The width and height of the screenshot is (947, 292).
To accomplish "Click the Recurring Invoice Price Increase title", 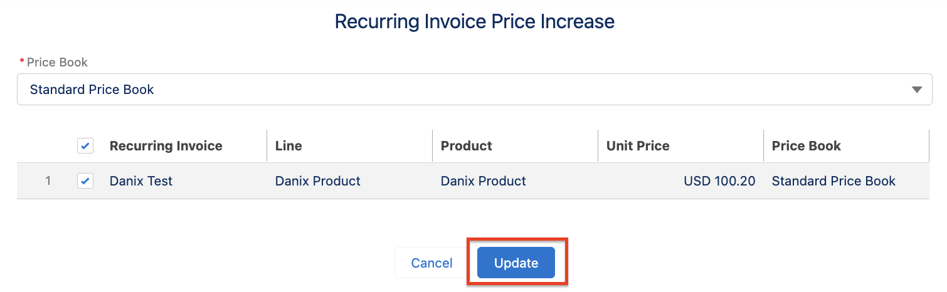I will point(474,21).
